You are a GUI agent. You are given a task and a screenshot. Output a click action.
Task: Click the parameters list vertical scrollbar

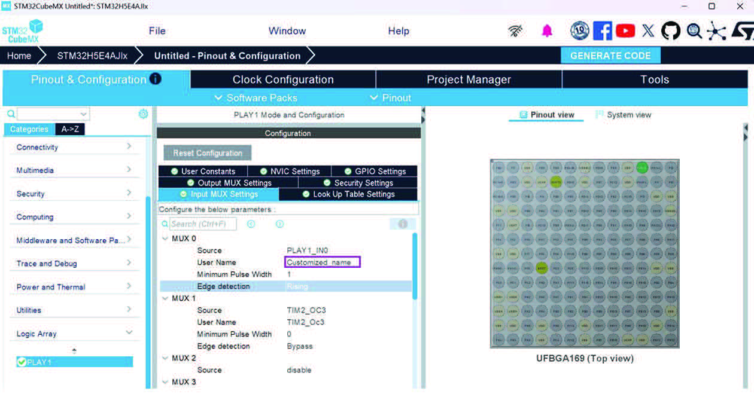414,266
